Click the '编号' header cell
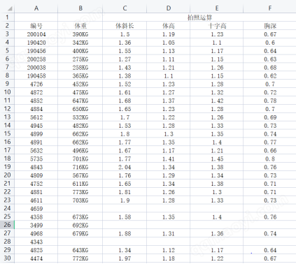This screenshot has width=296, height=264. coord(36,26)
